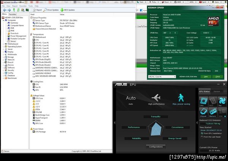Click the Performance label on EPU chart
This screenshot has width=228, height=161.
pyautogui.click(x=134, y=127)
